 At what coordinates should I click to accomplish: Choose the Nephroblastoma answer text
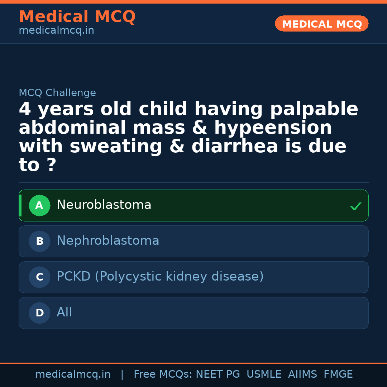click(108, 241)
